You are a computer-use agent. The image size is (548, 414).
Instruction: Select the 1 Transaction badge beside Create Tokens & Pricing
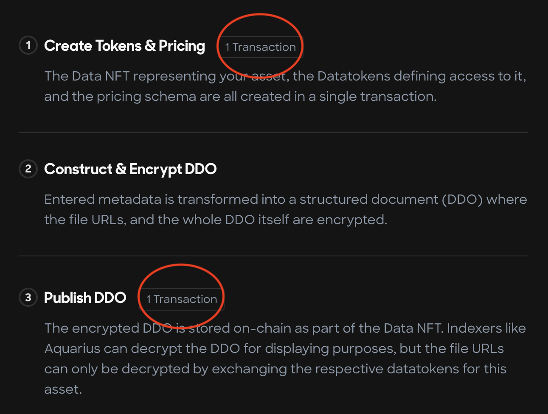[x=260, y=47]
